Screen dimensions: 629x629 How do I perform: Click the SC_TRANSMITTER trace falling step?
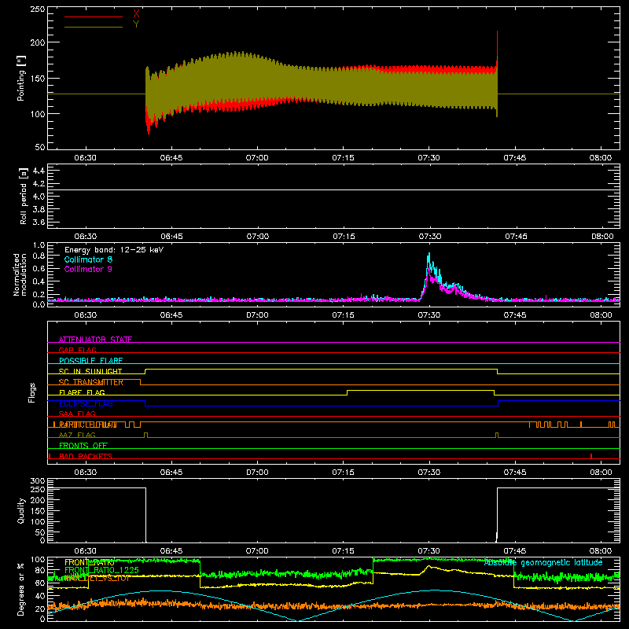click(x=141, y=382)
